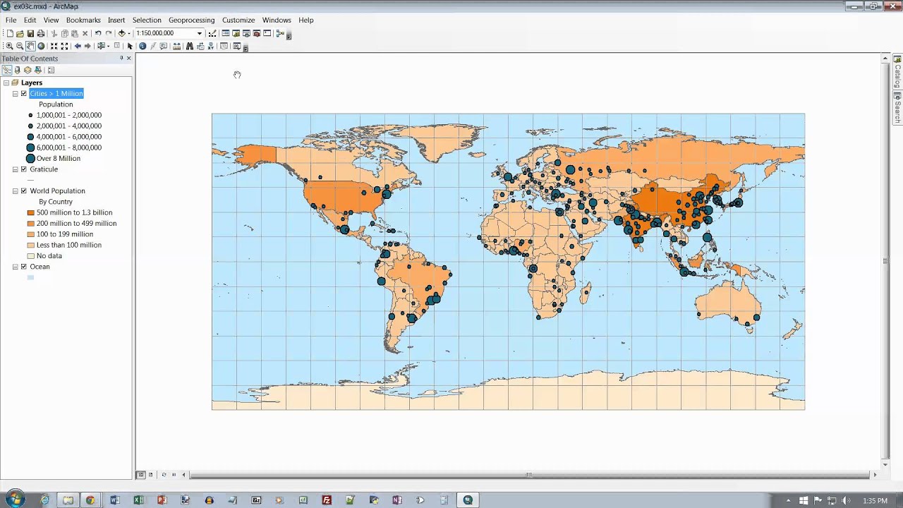Click the horizontal map scrollbar

(x=528, y=475)
